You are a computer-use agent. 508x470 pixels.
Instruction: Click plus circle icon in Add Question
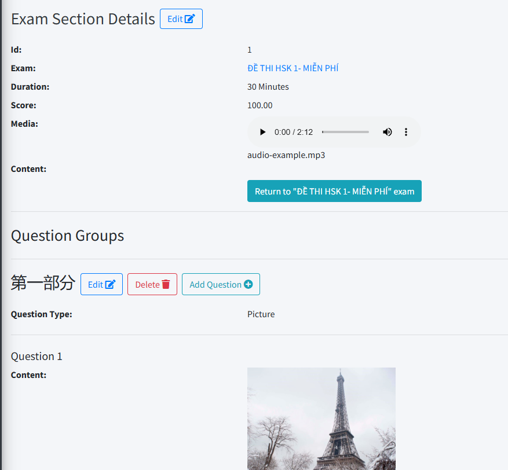[x=248, y=284]
